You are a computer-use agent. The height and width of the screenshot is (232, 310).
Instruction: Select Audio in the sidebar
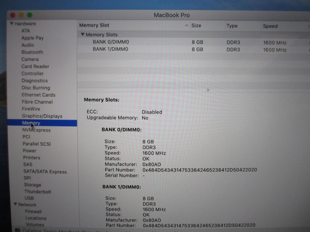click(28, 45)
